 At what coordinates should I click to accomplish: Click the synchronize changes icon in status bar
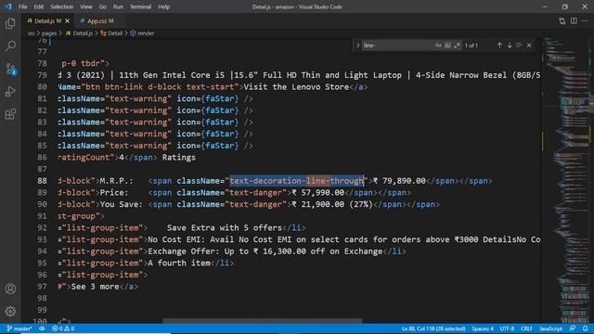pos(42,328)
